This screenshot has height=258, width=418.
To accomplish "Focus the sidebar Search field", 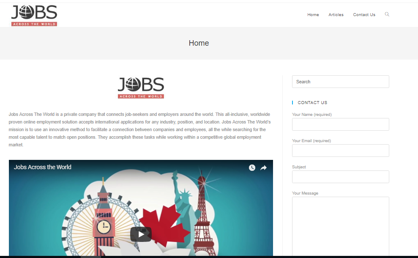I will coord(340,82).
